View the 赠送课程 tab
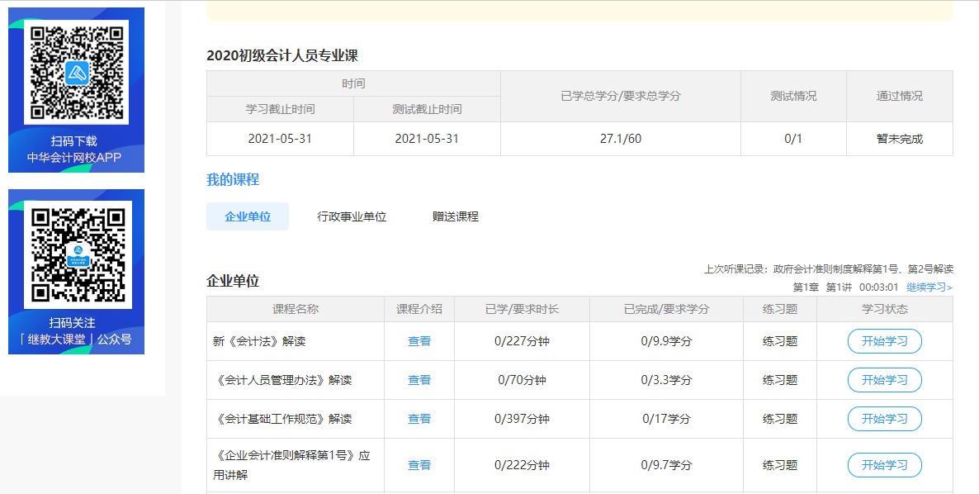 pyautogui.click(x=453, y=216)
